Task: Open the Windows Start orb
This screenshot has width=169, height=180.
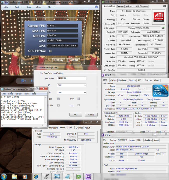Action: [x=4, y=176]
